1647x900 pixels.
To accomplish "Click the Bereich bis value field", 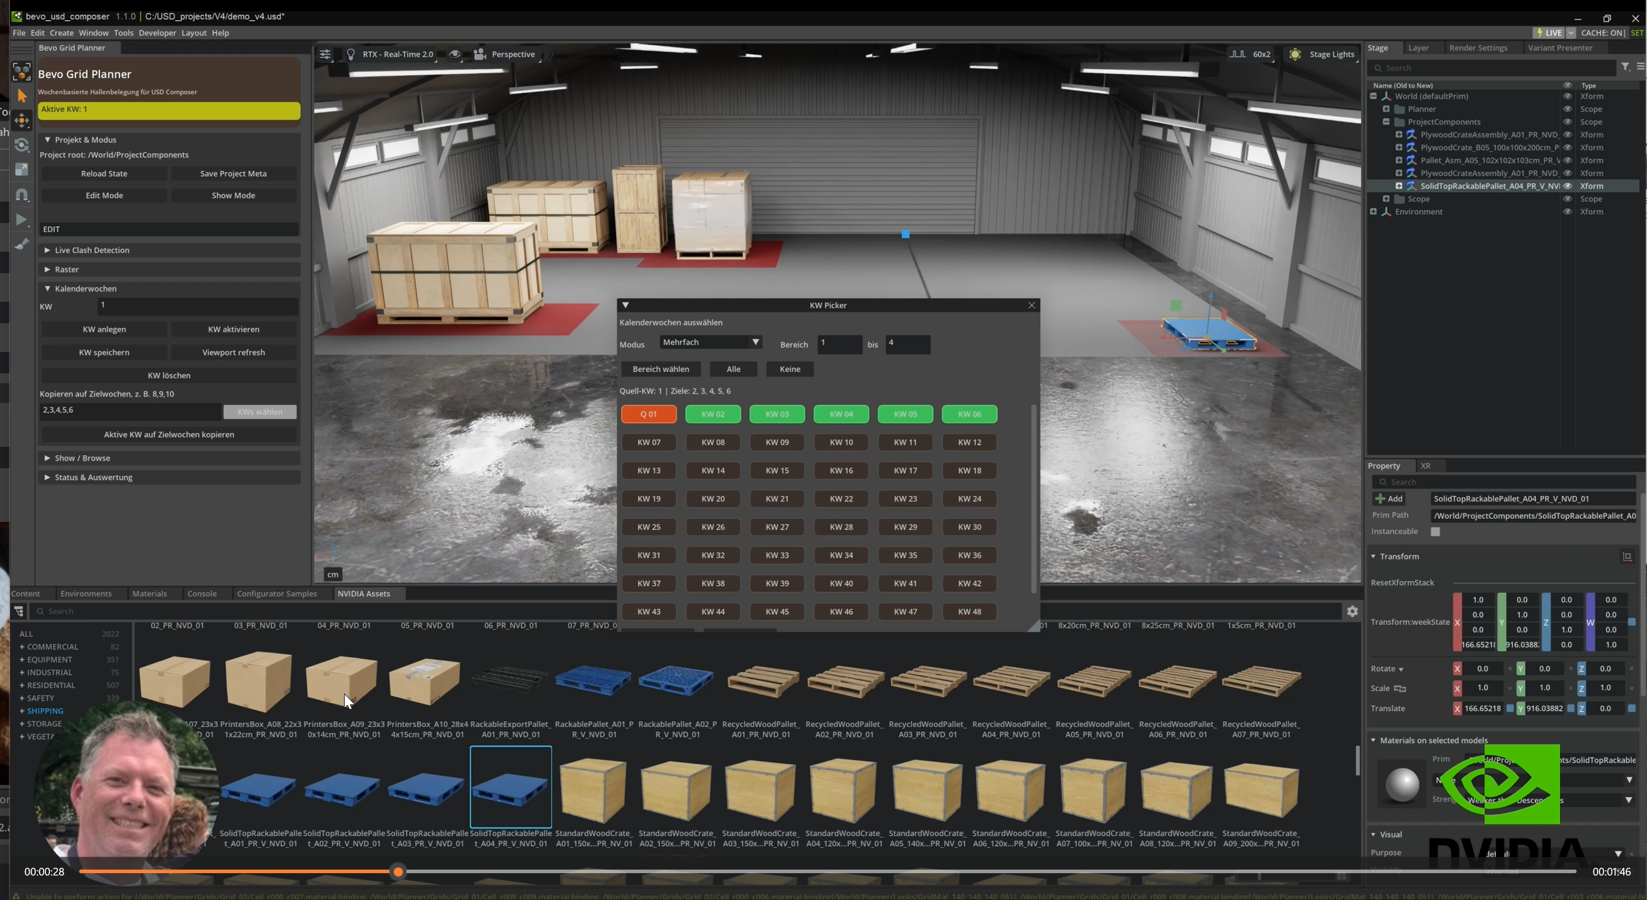I will (908, 344).
